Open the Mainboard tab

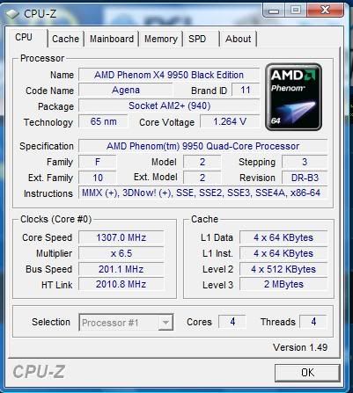pos(112,39)
